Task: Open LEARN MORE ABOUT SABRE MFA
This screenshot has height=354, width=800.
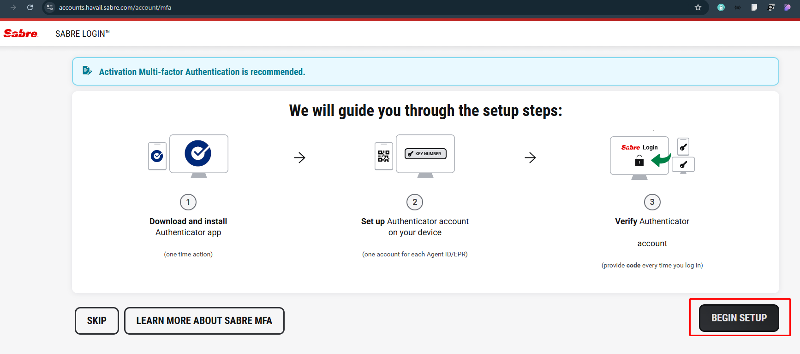Action: tap(204, 321)
